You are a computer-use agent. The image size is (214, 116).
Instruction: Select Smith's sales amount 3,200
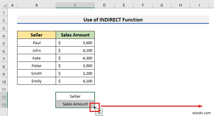75,73
